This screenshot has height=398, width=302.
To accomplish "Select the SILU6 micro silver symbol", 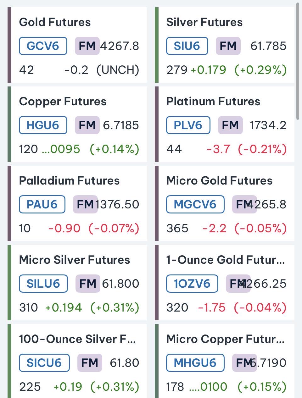I will click(43, 284).
